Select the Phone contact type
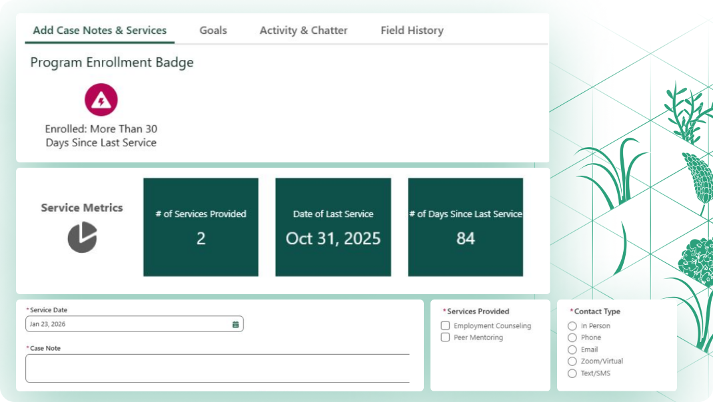The width and height of the screenshot is (713, 402). [x=572, y=338]
